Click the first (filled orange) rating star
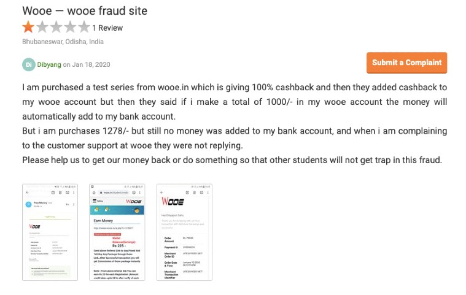Viewport: 466px width, 295px height. point(29,27)
